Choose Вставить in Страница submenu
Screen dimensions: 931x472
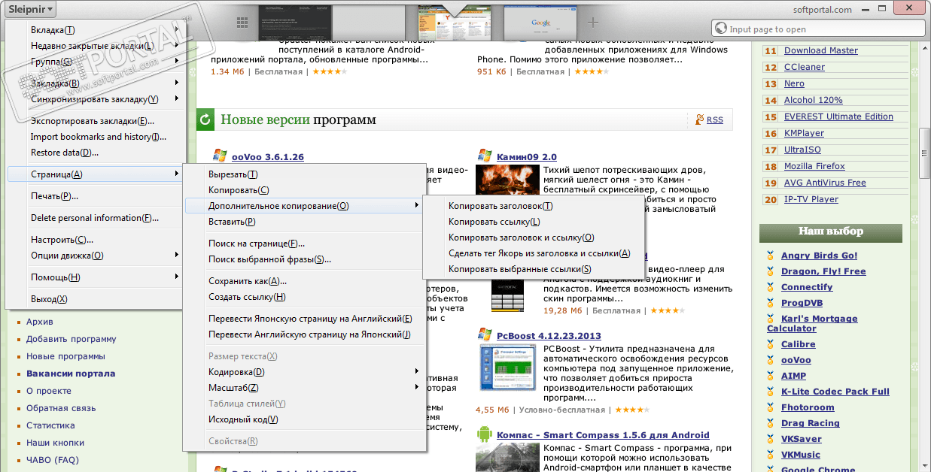304,222
